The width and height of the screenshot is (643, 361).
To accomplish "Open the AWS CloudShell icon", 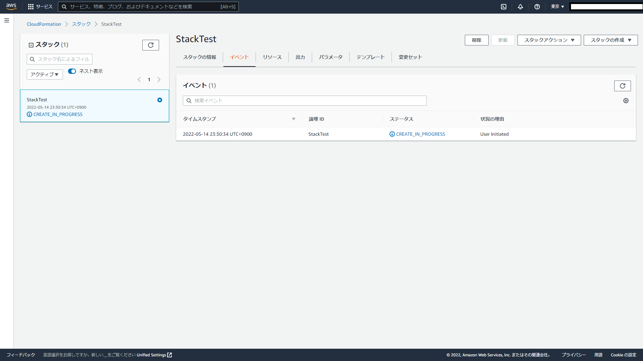I will (x=504, y=7).
